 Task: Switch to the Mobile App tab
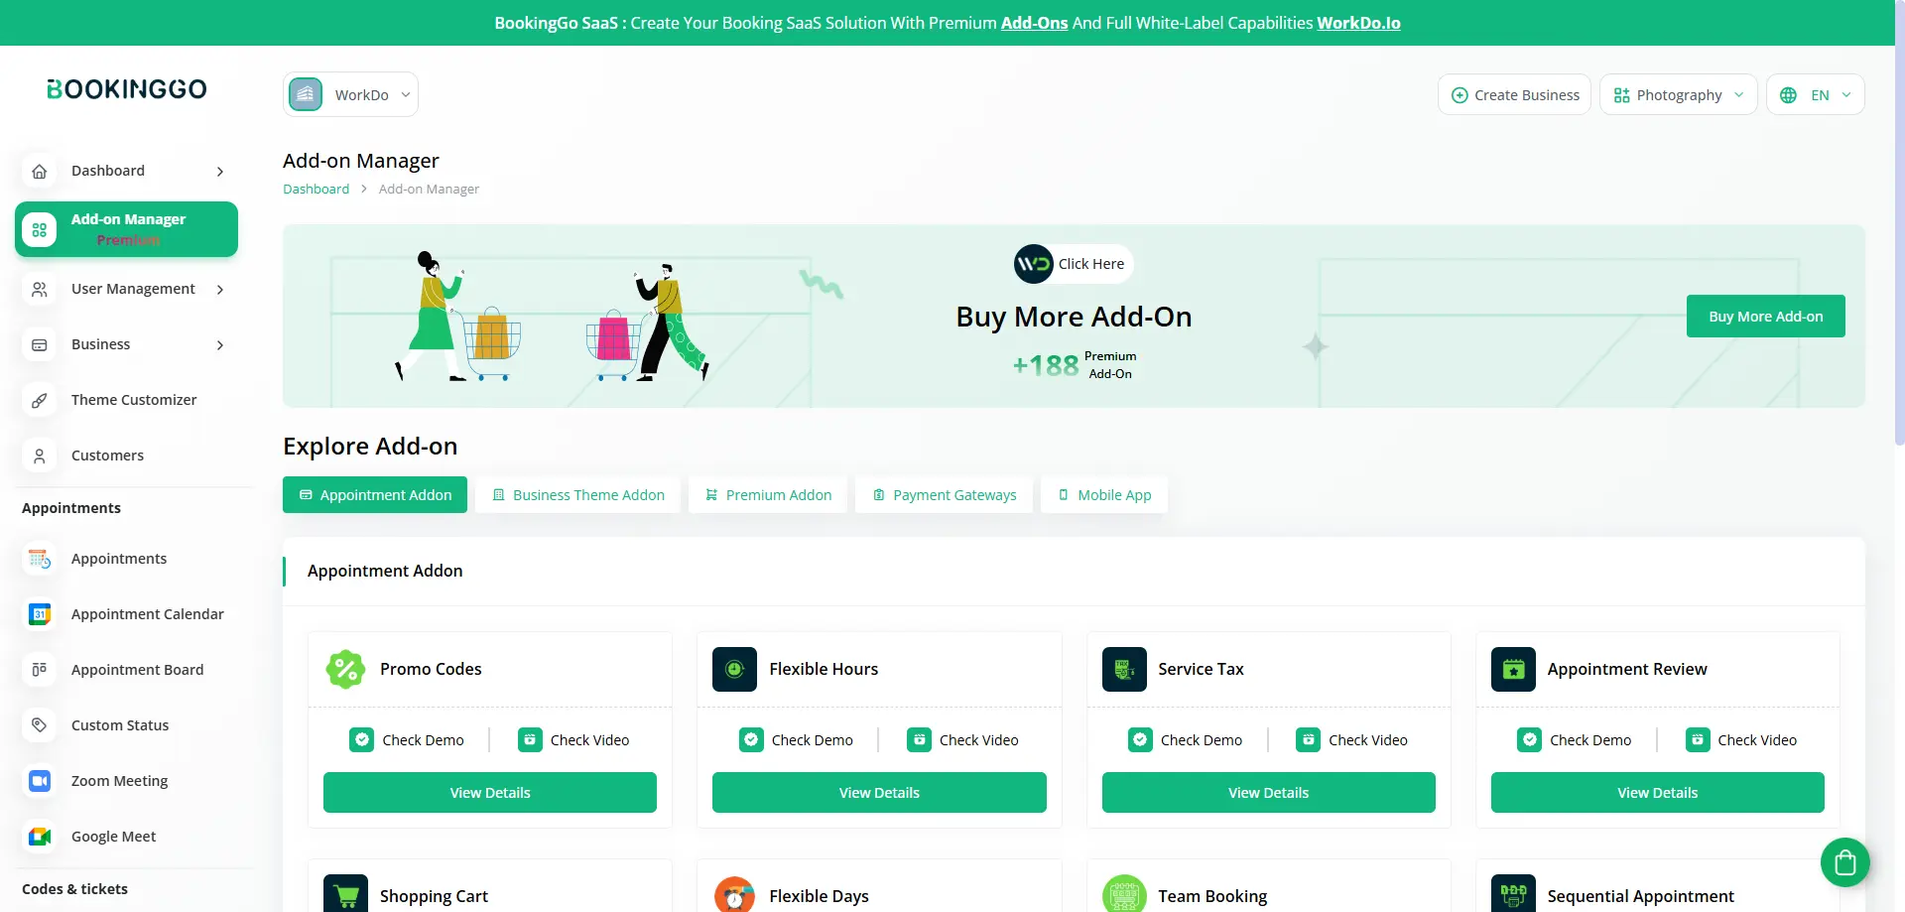pyautogui.click(x=1104, y=495)
